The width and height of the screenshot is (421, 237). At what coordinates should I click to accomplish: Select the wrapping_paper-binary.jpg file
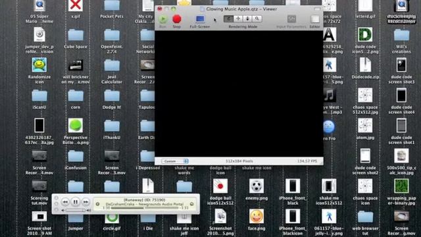pos(401,186)
